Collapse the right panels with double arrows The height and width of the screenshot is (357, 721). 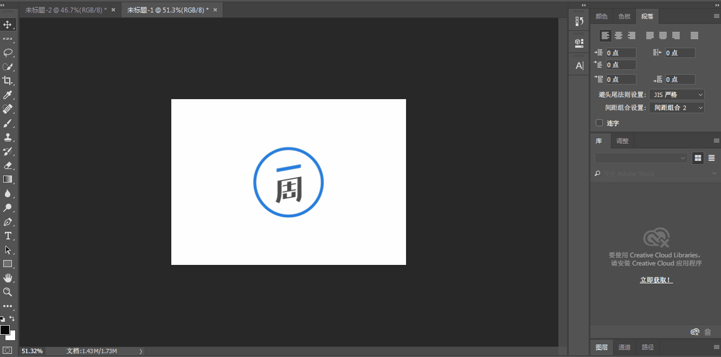[x=716, y=5]
